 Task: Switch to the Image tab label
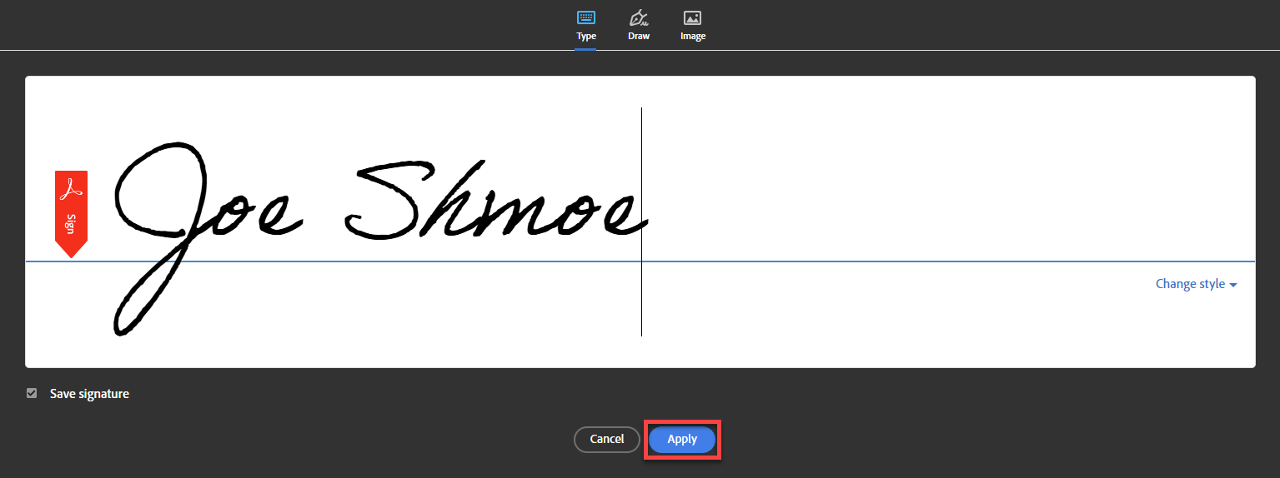692,37
